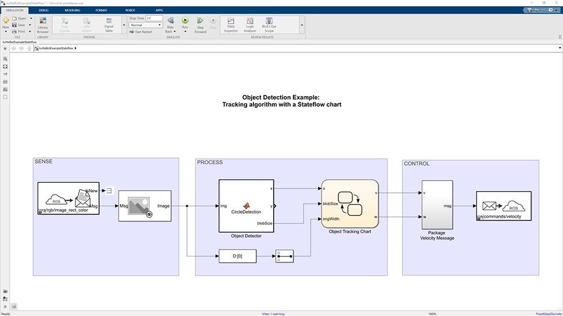Open the Library Browser
Viewport: 563px width, 316px height.
pyautogui.click(x=43, y=25)
